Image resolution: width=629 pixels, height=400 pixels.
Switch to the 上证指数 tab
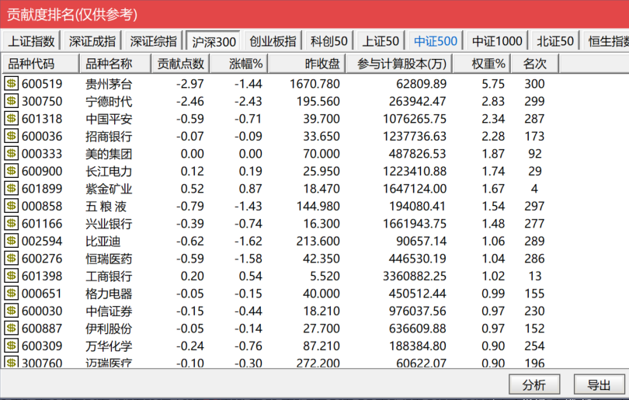(x=31, y=41)
